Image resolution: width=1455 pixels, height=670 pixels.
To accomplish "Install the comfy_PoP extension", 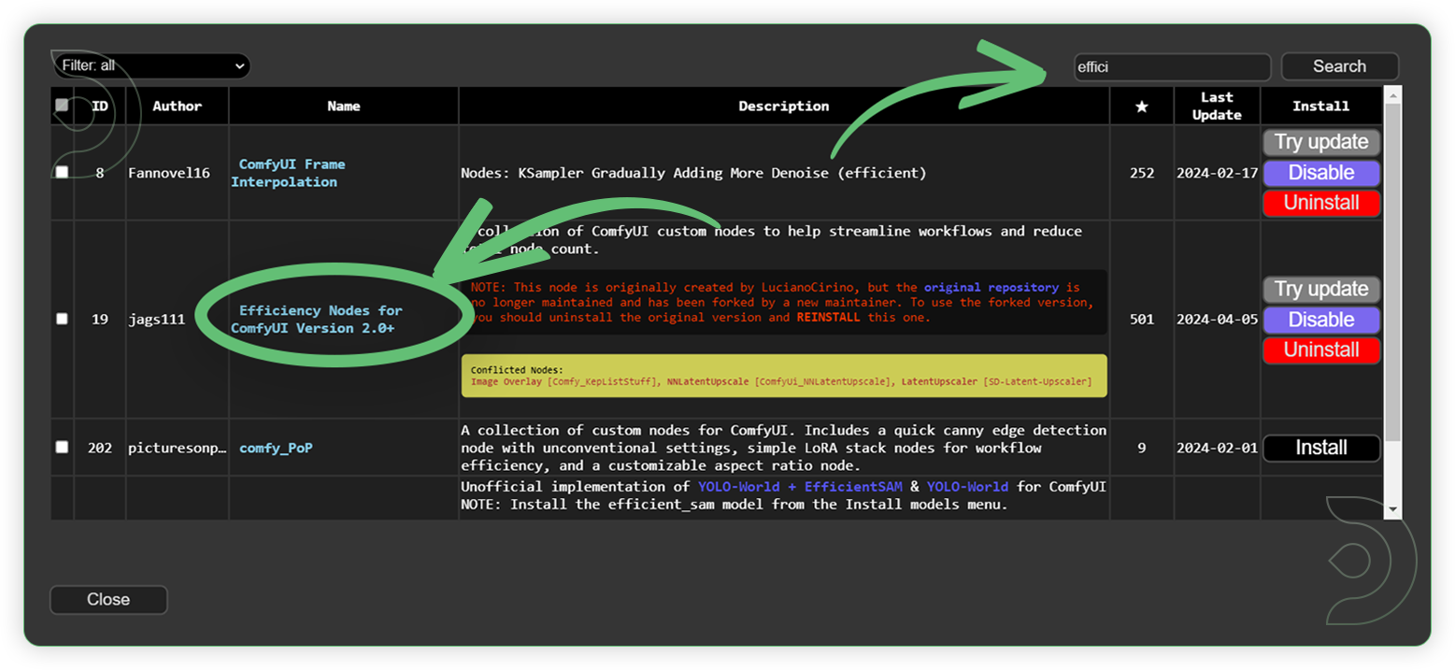I will pos(1321,448).
